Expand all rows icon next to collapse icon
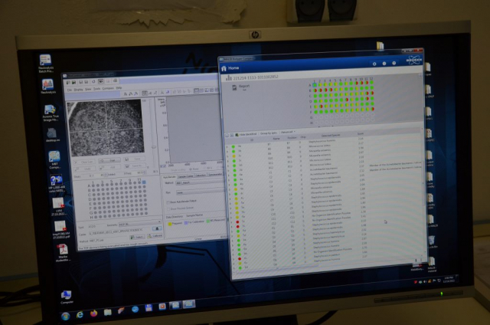The width and height of the screenshot is (490, 325). tap(232, 135)
